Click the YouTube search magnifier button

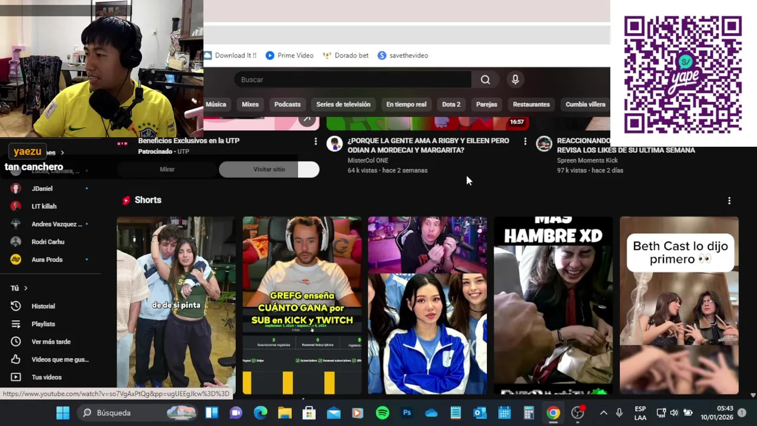pyautogui.click(x=485, y=80)
